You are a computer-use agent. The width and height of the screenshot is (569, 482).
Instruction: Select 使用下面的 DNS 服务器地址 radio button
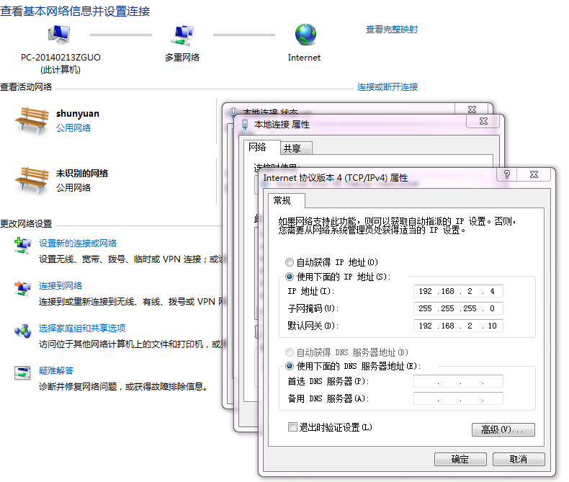290,366
